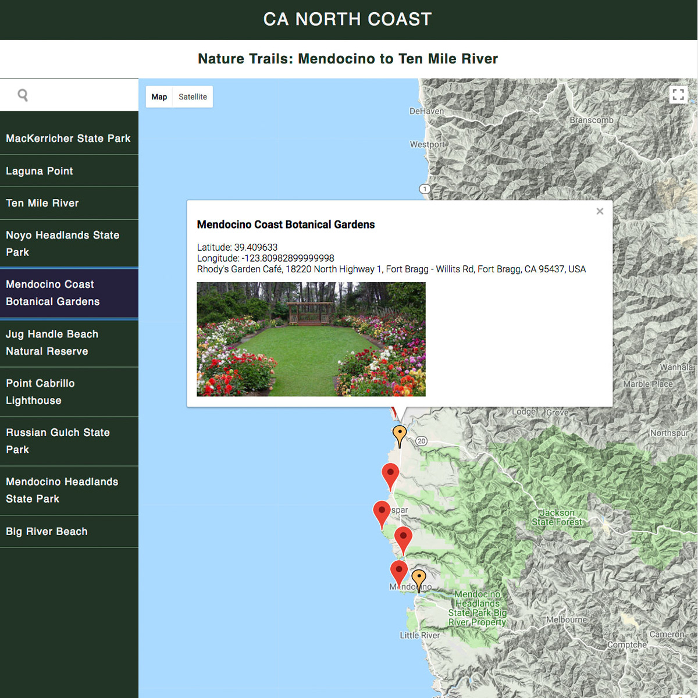The height and width of the screenshot is (698, 698).
Task: Toggle fullscreen map view icon
Action: [x=678, y=95]
